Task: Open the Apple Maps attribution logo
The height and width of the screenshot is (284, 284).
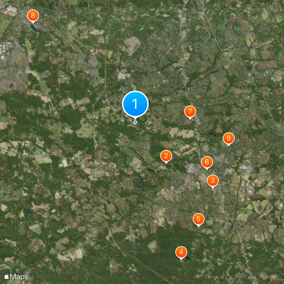Action: pos(16,277)
